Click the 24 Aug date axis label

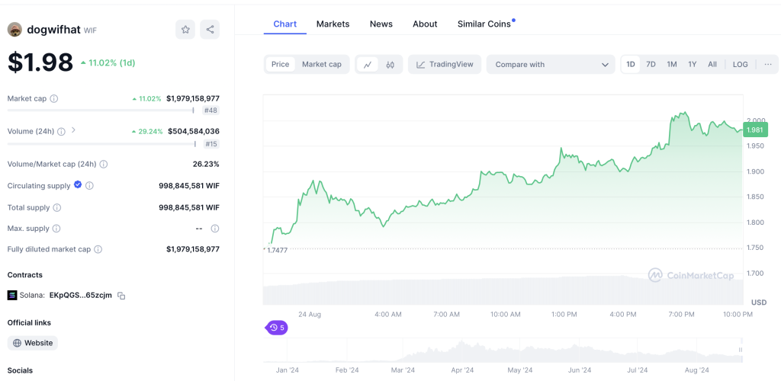click(310, 315)
